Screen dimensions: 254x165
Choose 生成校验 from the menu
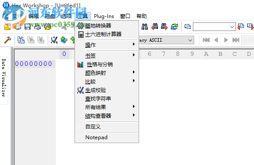pos(107,90)
